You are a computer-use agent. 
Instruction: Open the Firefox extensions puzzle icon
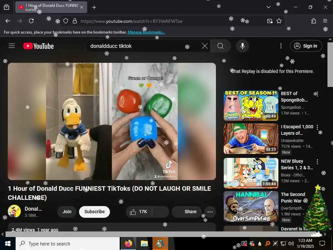(313, 21)
